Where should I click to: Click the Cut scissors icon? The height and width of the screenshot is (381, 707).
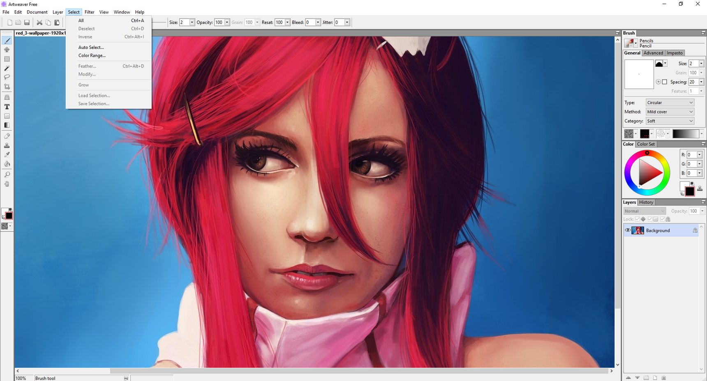39,23
